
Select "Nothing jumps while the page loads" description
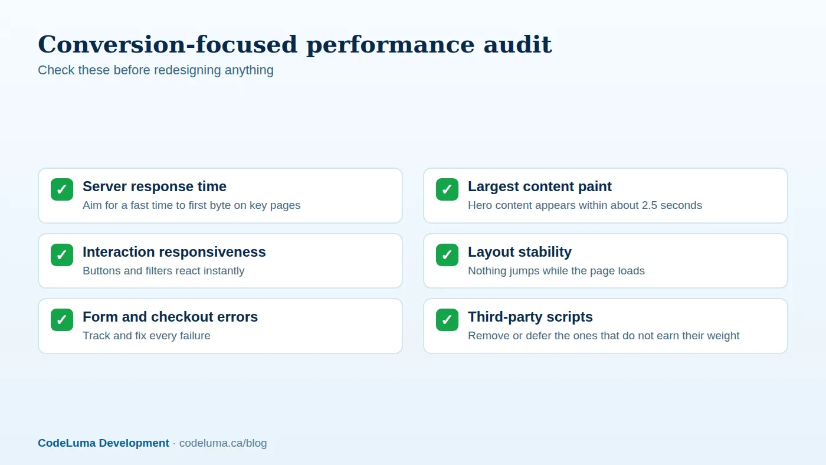(x=556, y=271)
